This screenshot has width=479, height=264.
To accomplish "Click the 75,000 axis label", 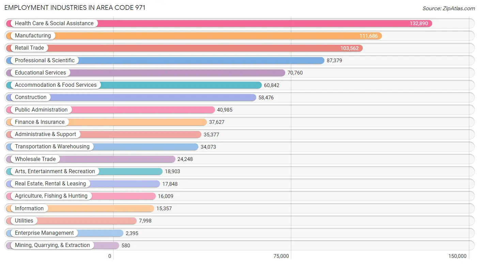I will pyautogui.click(x=281, y=256).
